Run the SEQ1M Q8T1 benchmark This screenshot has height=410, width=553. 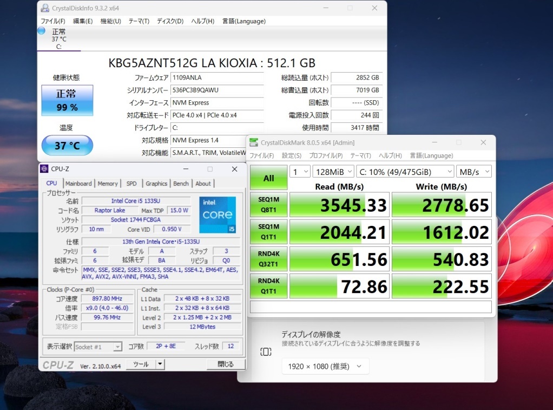pos(269,205)
